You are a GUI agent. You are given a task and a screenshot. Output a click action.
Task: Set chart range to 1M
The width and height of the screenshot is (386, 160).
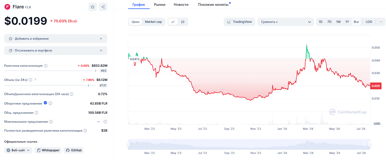(x=338, y=22)
